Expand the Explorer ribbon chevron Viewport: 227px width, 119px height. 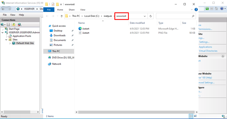click(x=192, y=10)
